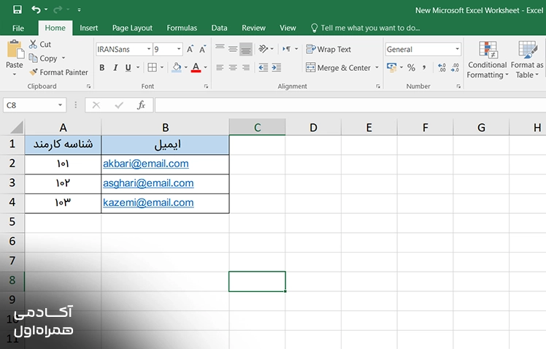Viewport: 546px width, 349px height.
Task: Toggle Align Right horizontal alignment
Action: pos(246,68)
